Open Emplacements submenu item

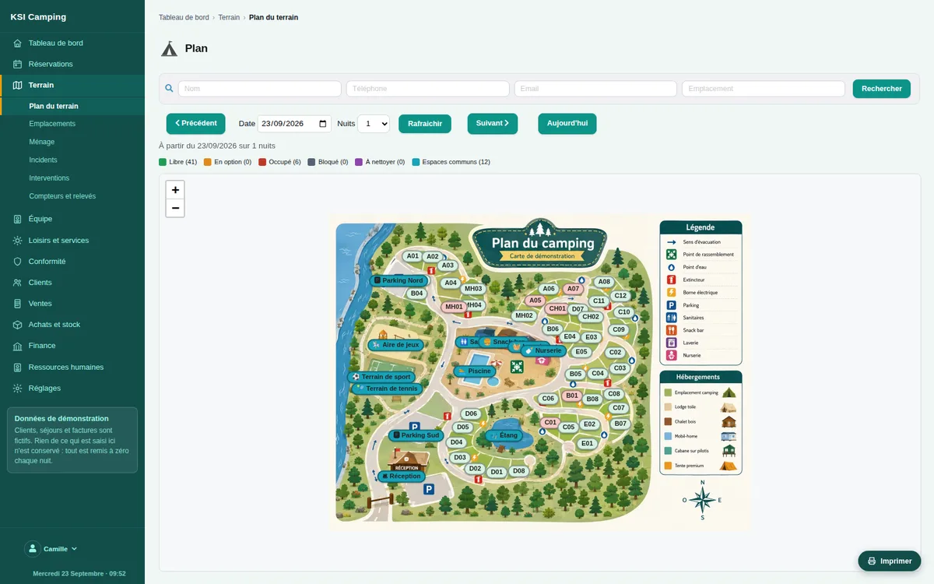52,124
